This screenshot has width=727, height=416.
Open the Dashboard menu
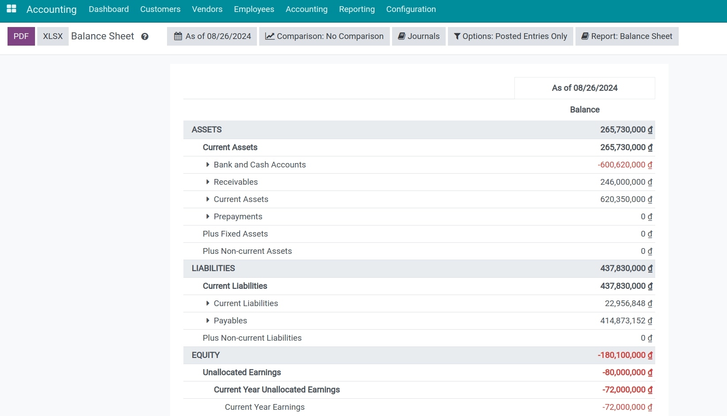pyautogui.click(x=109, y=9)
